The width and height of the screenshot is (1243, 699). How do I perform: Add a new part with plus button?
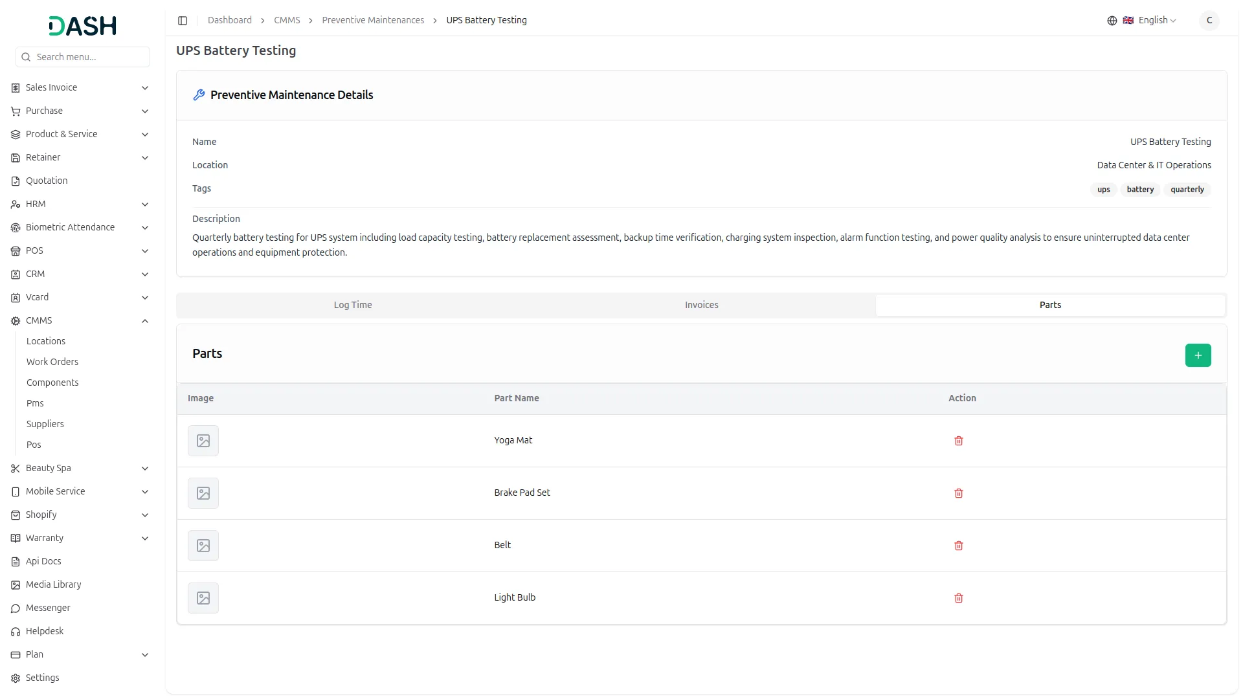pyautogui.click(x=1197, y=355)
